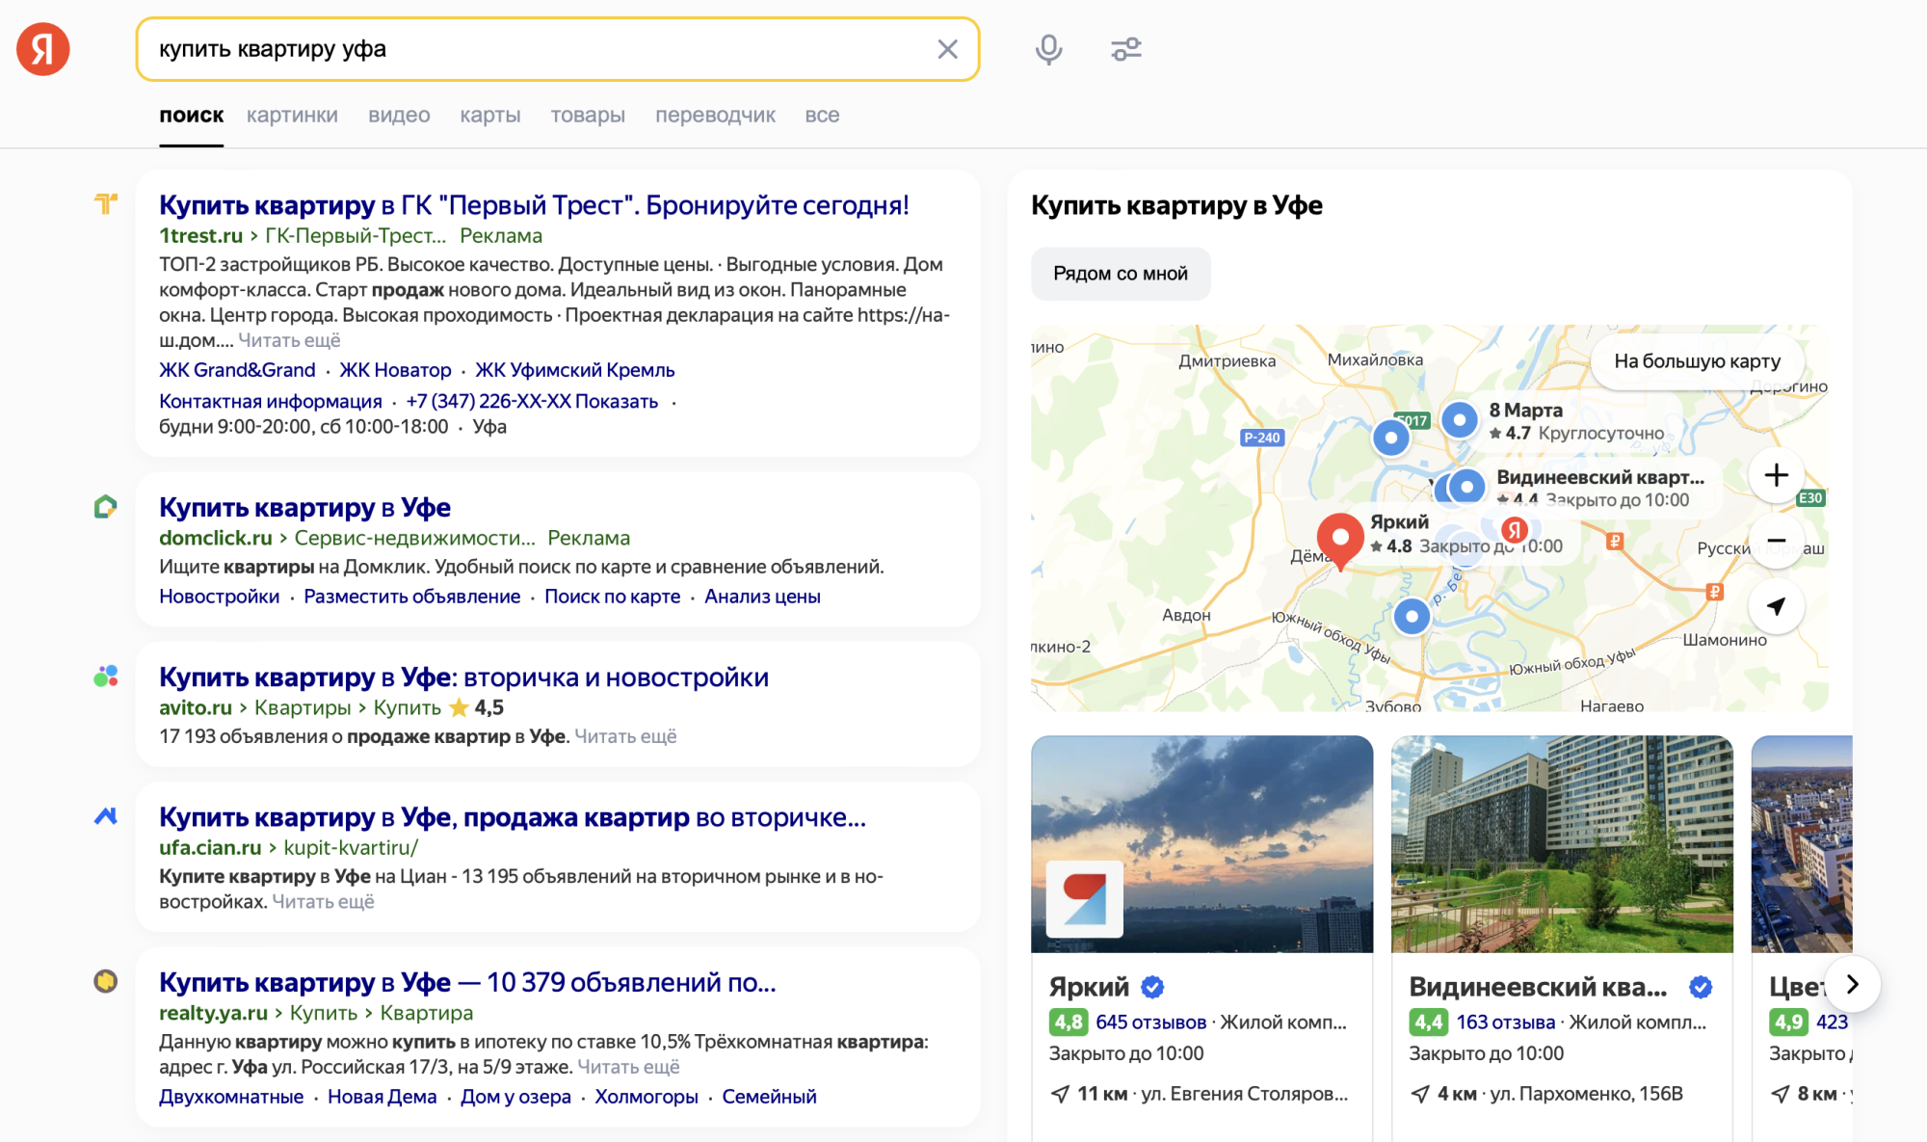Screen dimensions: 1927x1142
Task: Open «На большую карту»
Action: 1697,361
